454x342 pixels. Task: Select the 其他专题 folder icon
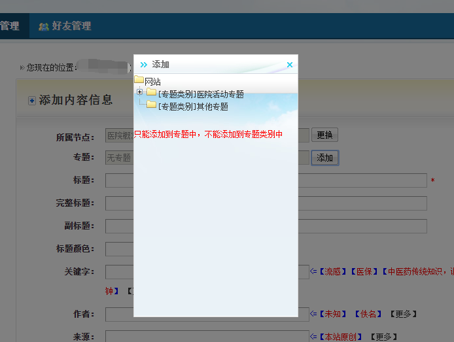[x=151, y=105]
